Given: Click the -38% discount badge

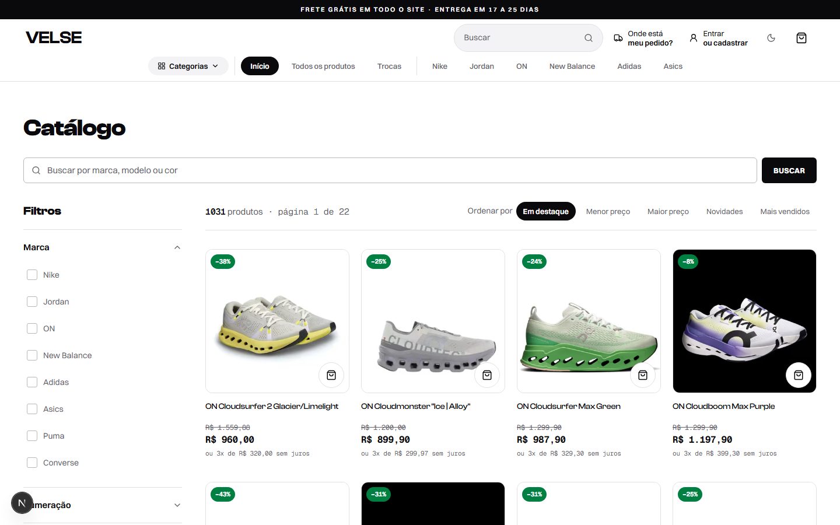Looking at the screenshot, I should (x=223, y=261).
